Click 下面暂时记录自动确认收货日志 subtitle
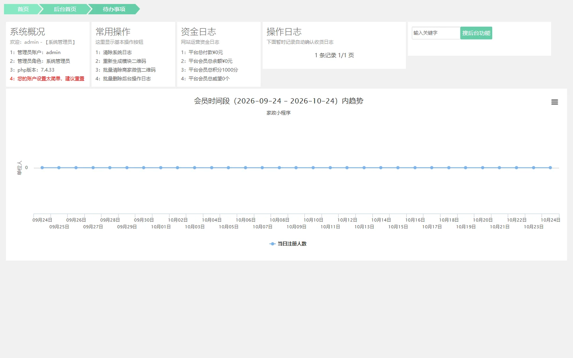 (x=300, y=42)
